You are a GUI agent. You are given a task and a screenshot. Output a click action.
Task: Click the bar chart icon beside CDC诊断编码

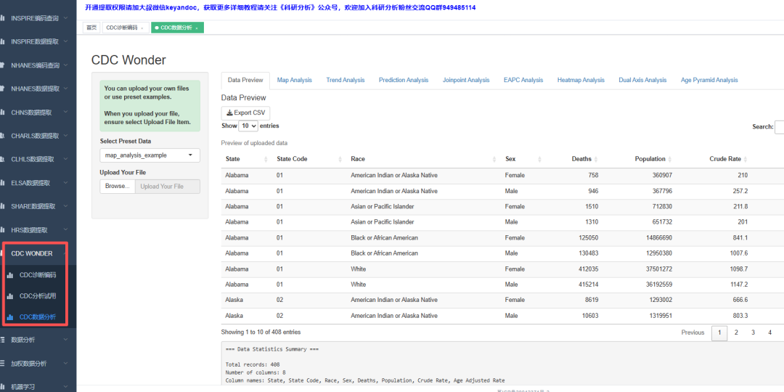pyautogui.click(x=9, y=275)
